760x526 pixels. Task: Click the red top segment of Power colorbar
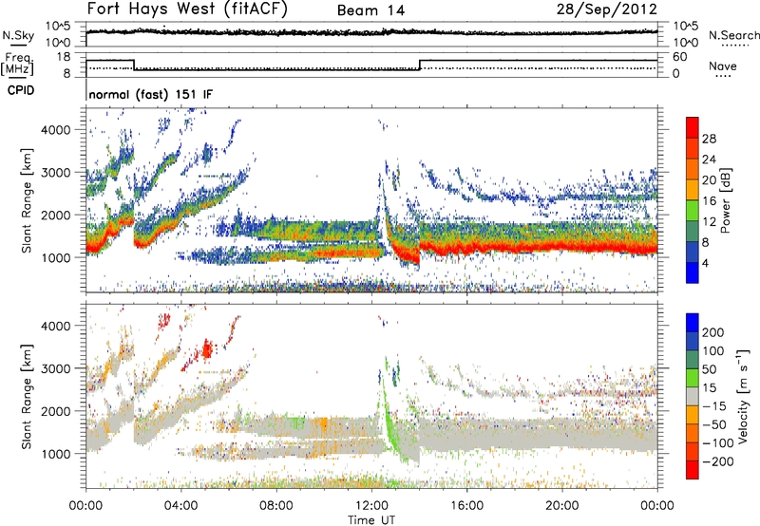(693, 128)
